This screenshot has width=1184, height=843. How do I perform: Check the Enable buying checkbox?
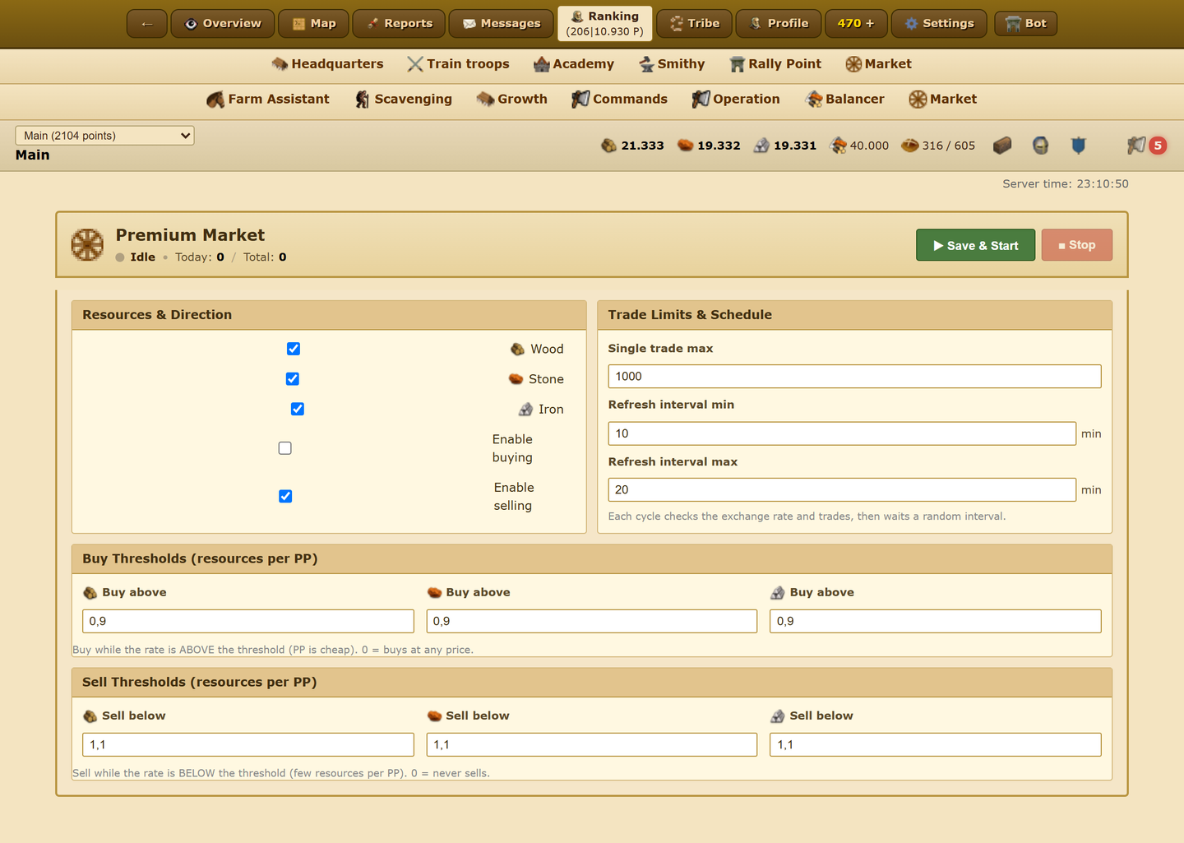[x=285, y=448]
